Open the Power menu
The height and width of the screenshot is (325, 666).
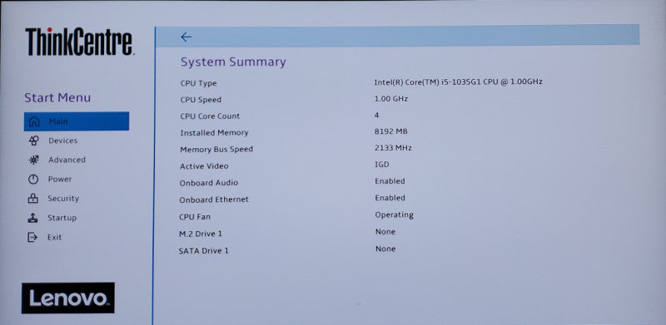click(60, 179)
